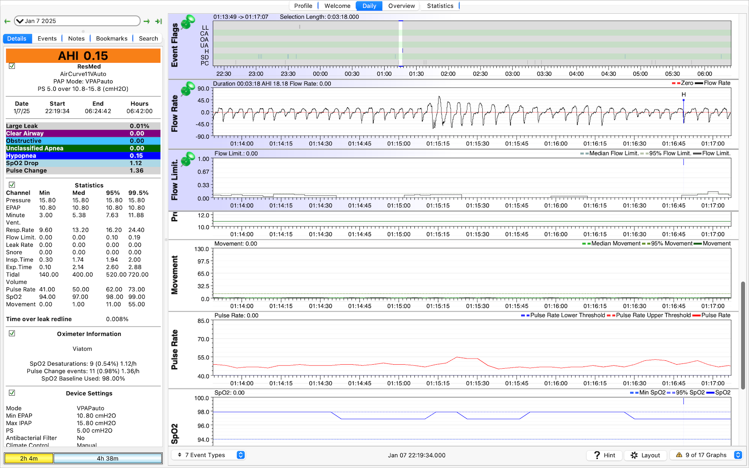The width and height of the screenshot is (749, 468).
Task: Open the Bookmarks sidebar tab
Action: coord(112,39)
